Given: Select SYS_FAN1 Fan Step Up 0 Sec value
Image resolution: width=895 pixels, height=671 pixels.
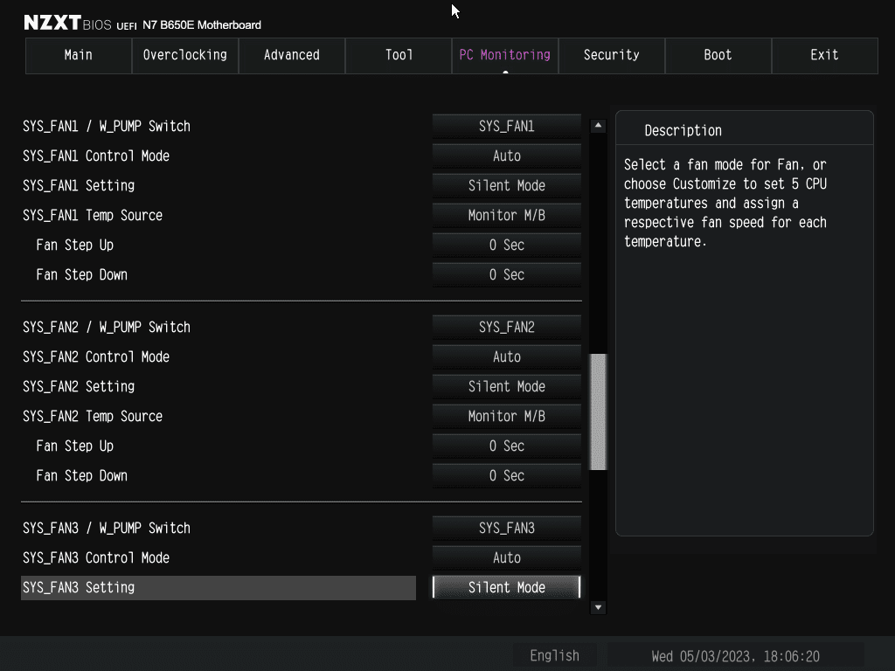Looking at the screenshot, I should 507,245.
